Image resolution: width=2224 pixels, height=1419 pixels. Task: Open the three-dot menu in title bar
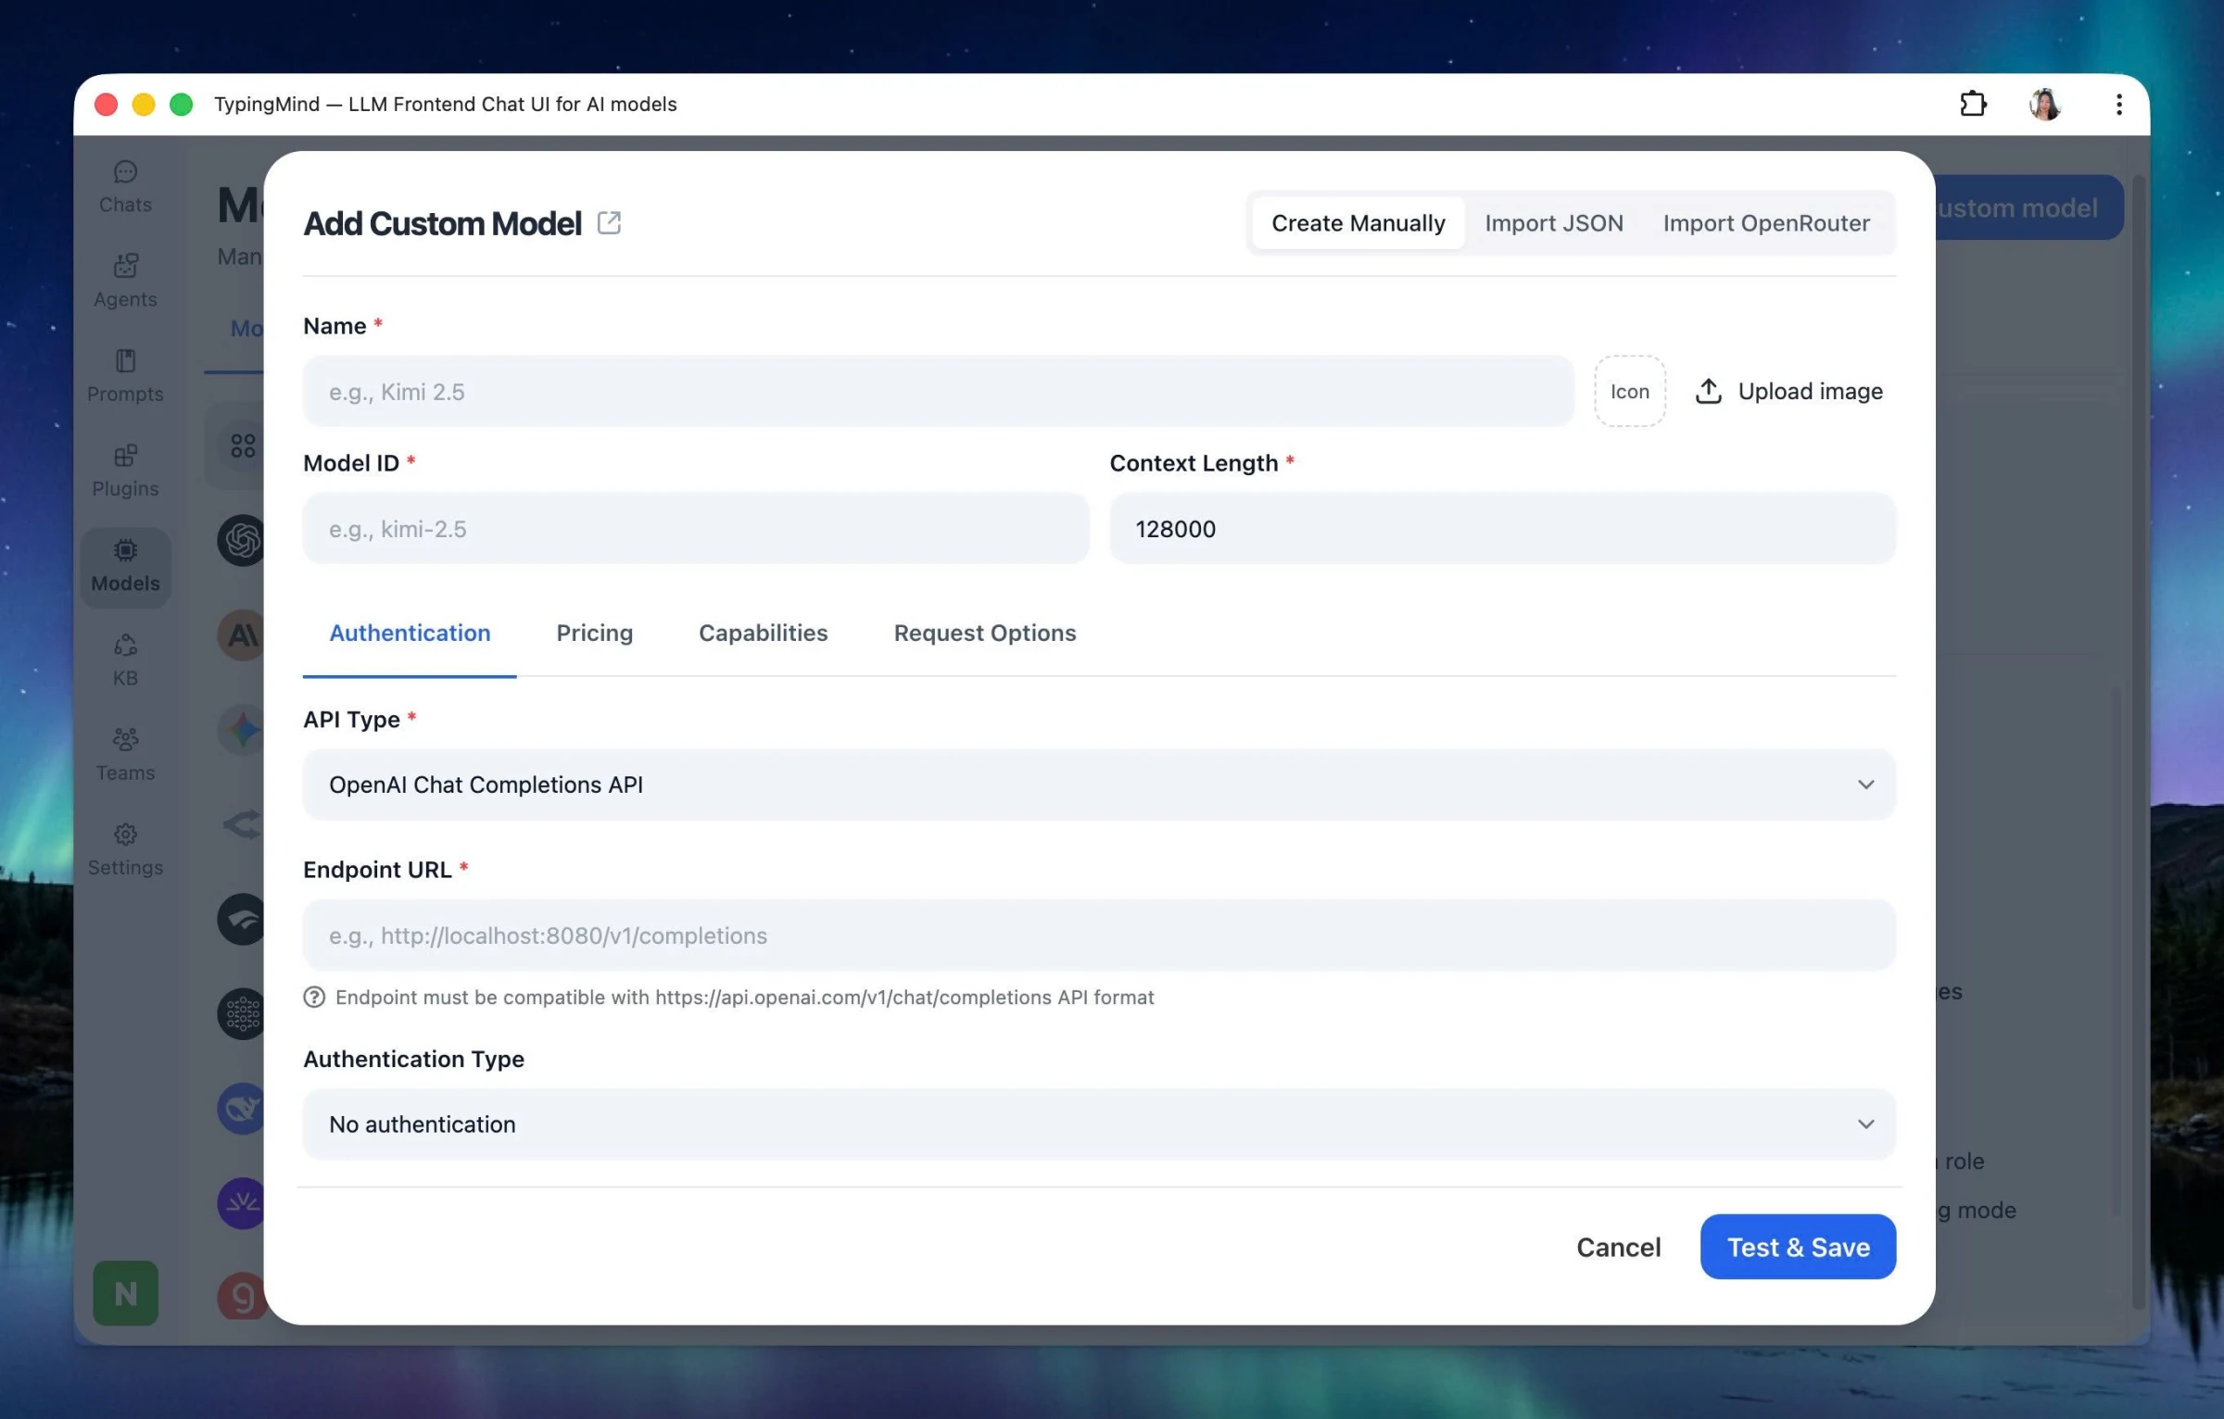click(x=2118, y=104)
